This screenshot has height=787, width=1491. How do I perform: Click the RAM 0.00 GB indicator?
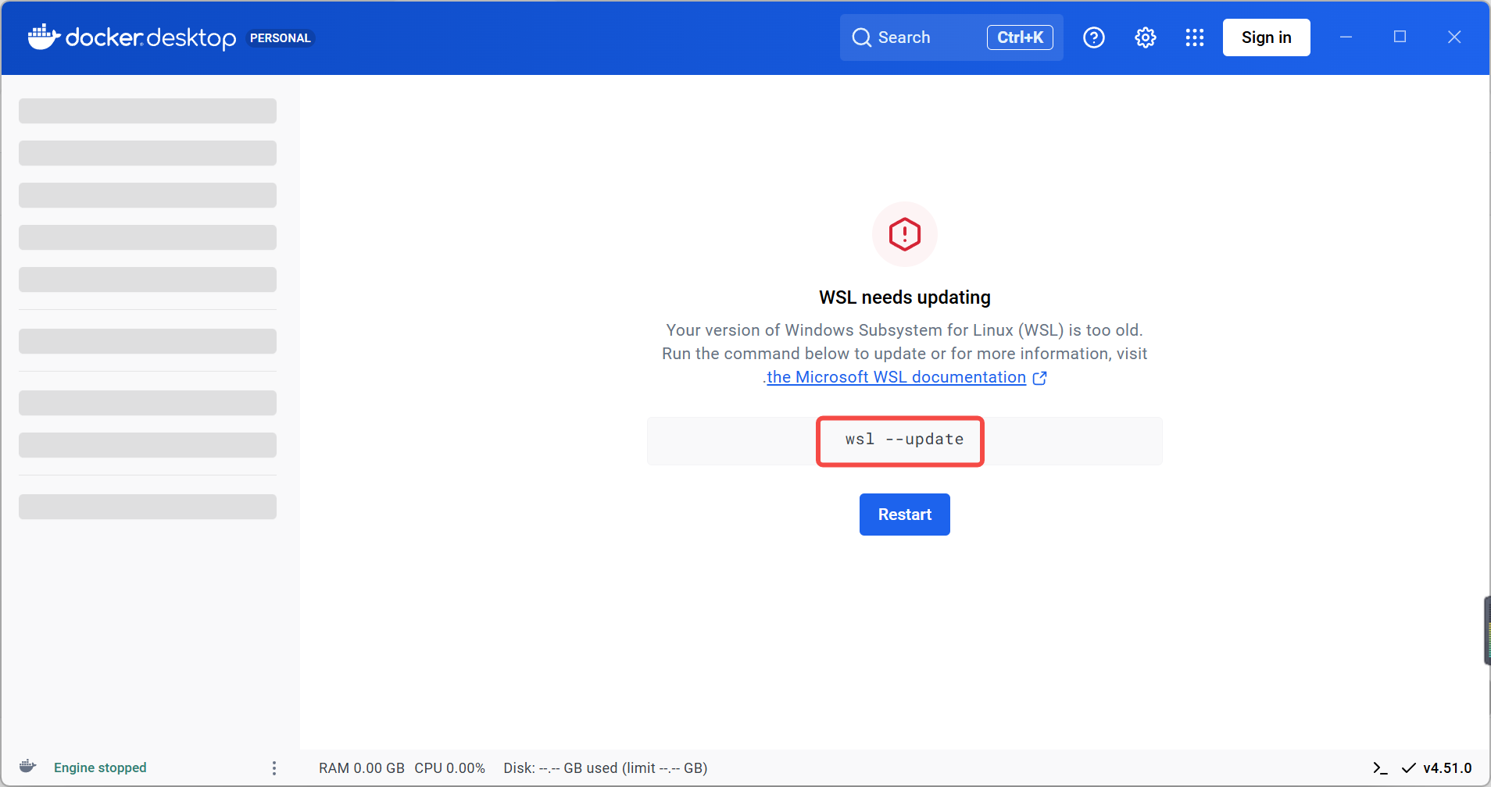pos(362,768)
